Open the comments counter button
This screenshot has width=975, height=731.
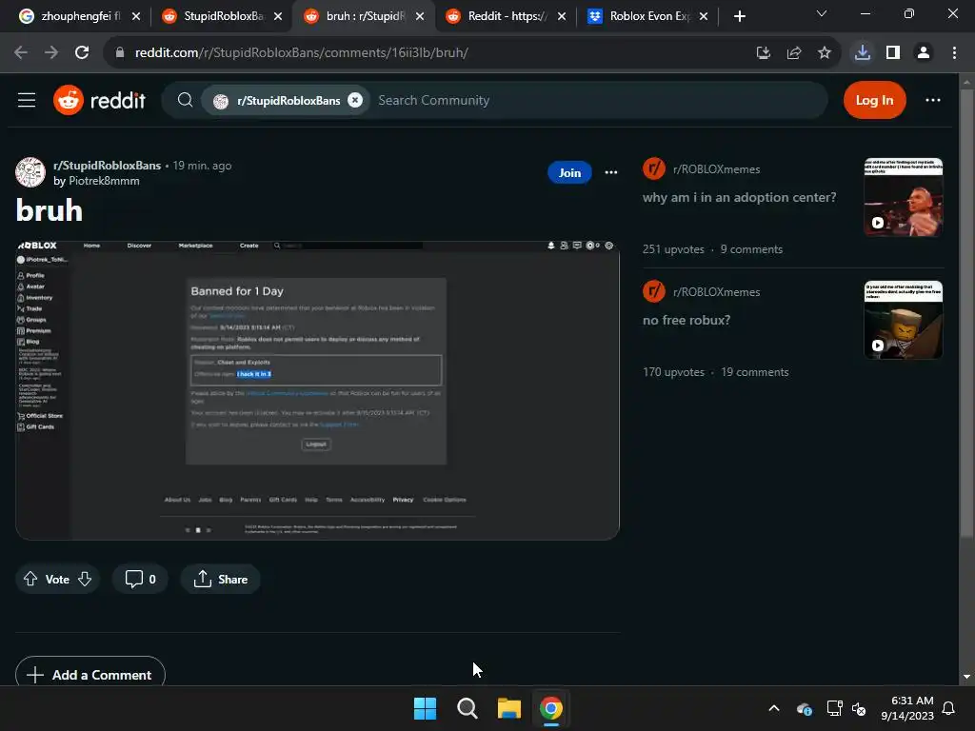click(140, 580)
